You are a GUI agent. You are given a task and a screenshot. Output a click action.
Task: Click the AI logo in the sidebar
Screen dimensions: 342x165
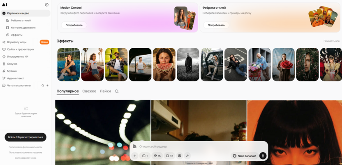point(5,5)
